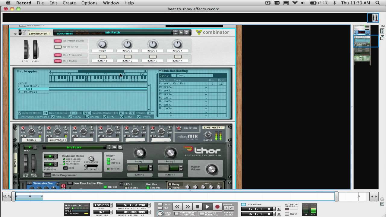Click the micromix Aux Return knob
The width and height of the screenshot is (386, 217).
(179, 128)
